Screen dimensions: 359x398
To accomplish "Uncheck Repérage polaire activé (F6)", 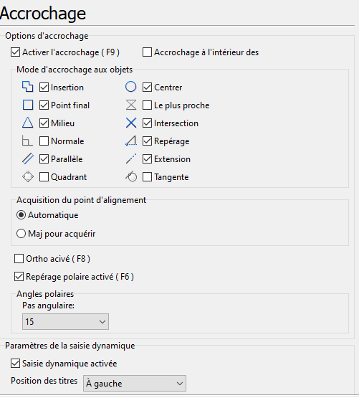I will (x=19, y=277).
